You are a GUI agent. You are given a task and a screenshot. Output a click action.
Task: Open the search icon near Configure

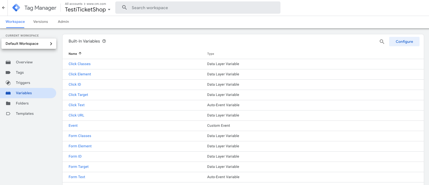point(382,41)
